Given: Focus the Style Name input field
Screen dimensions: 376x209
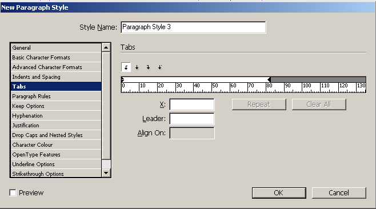Looking at the screenshot, I should [x=193, y=27].
